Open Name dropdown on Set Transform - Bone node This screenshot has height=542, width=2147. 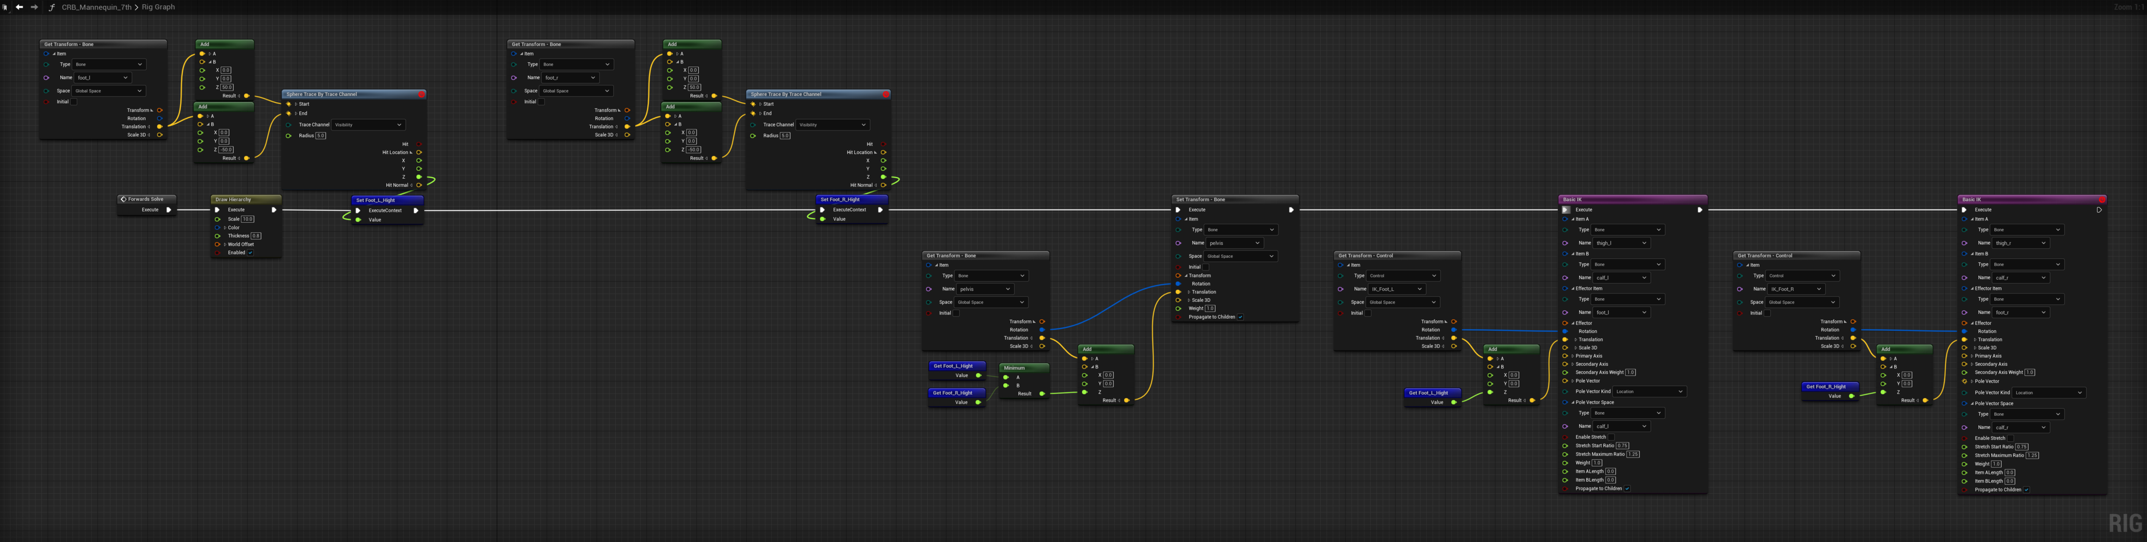1235,243
